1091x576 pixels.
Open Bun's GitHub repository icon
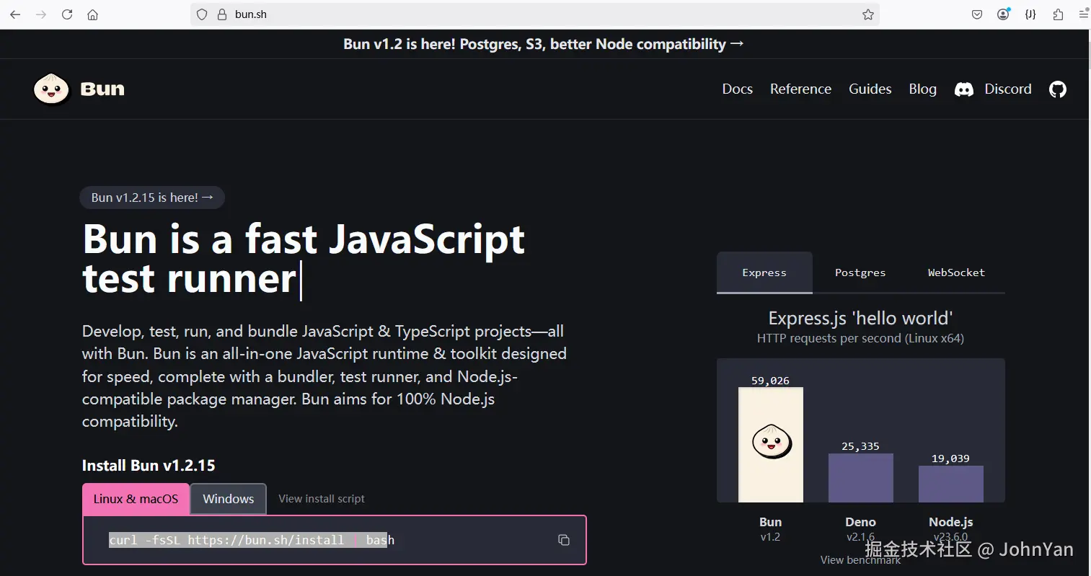tap(1058, 89)
